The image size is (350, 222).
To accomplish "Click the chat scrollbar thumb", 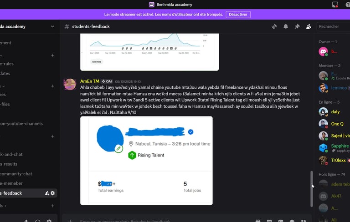I will pos(312,189).
